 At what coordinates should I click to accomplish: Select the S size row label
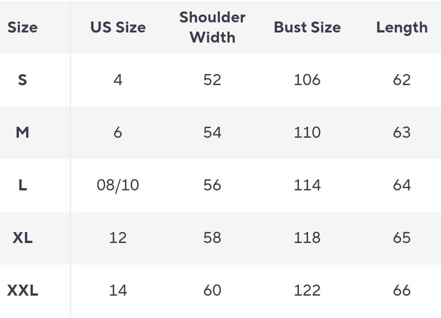click(x=22, y=80)
